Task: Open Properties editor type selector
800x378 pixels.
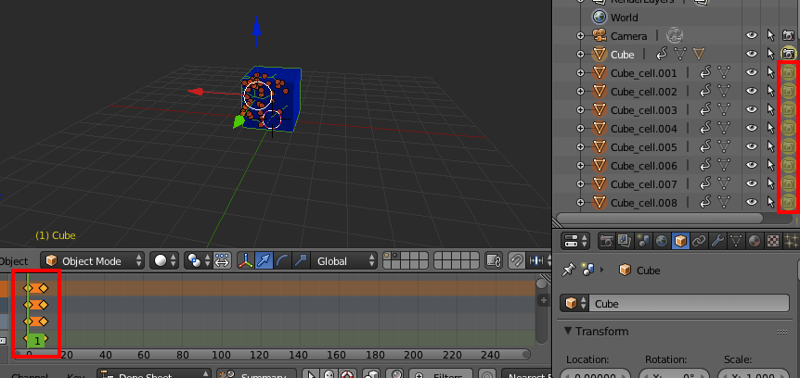Action: click(x=575, y=241)
